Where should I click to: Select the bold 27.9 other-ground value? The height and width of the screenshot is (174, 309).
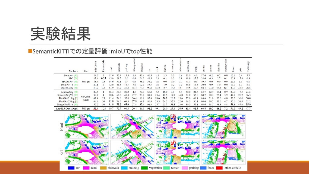click(134, 101)
